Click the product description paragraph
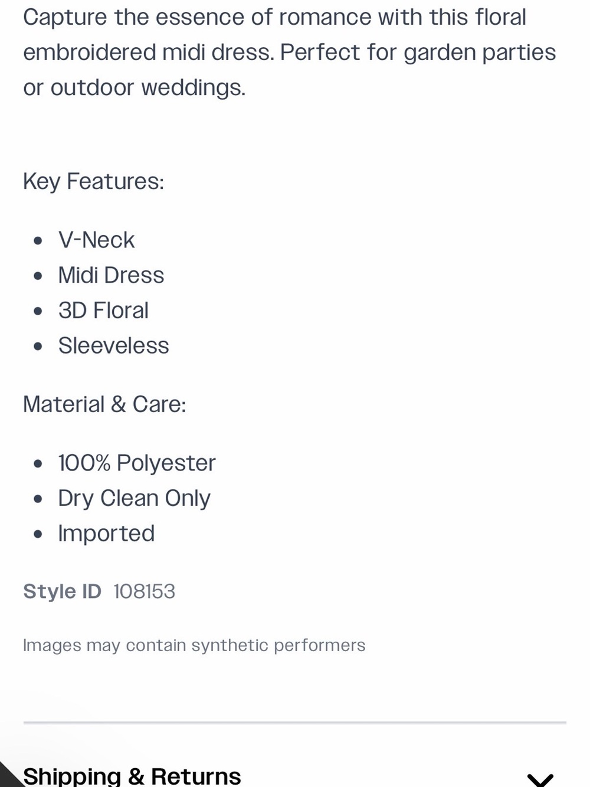Screen dimensions: 590x787 (x=289, y=53)
